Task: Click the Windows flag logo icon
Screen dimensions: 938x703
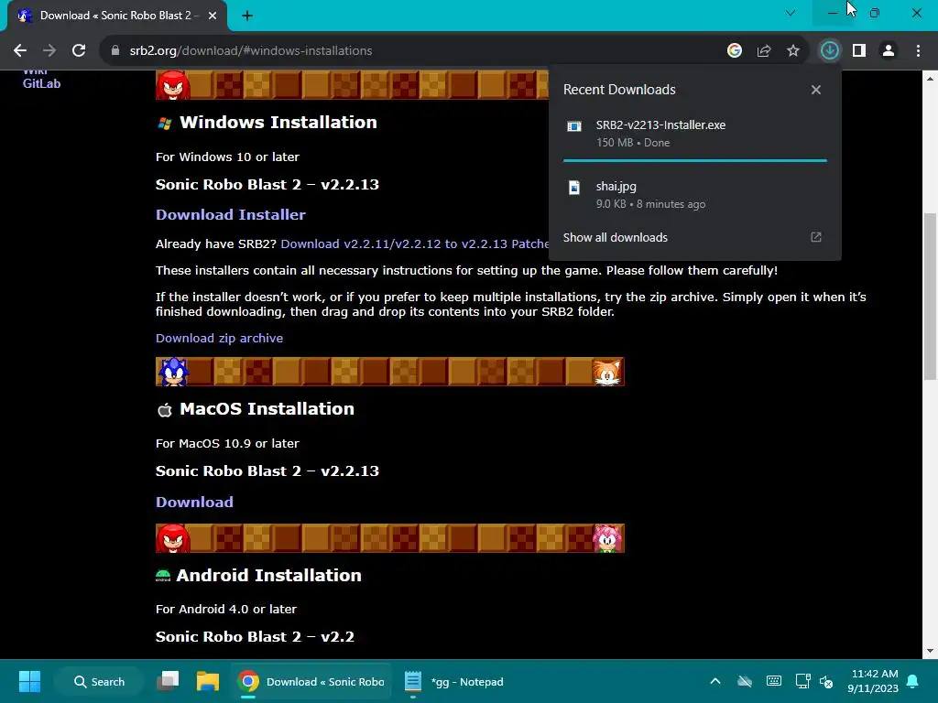Action: 165,124
